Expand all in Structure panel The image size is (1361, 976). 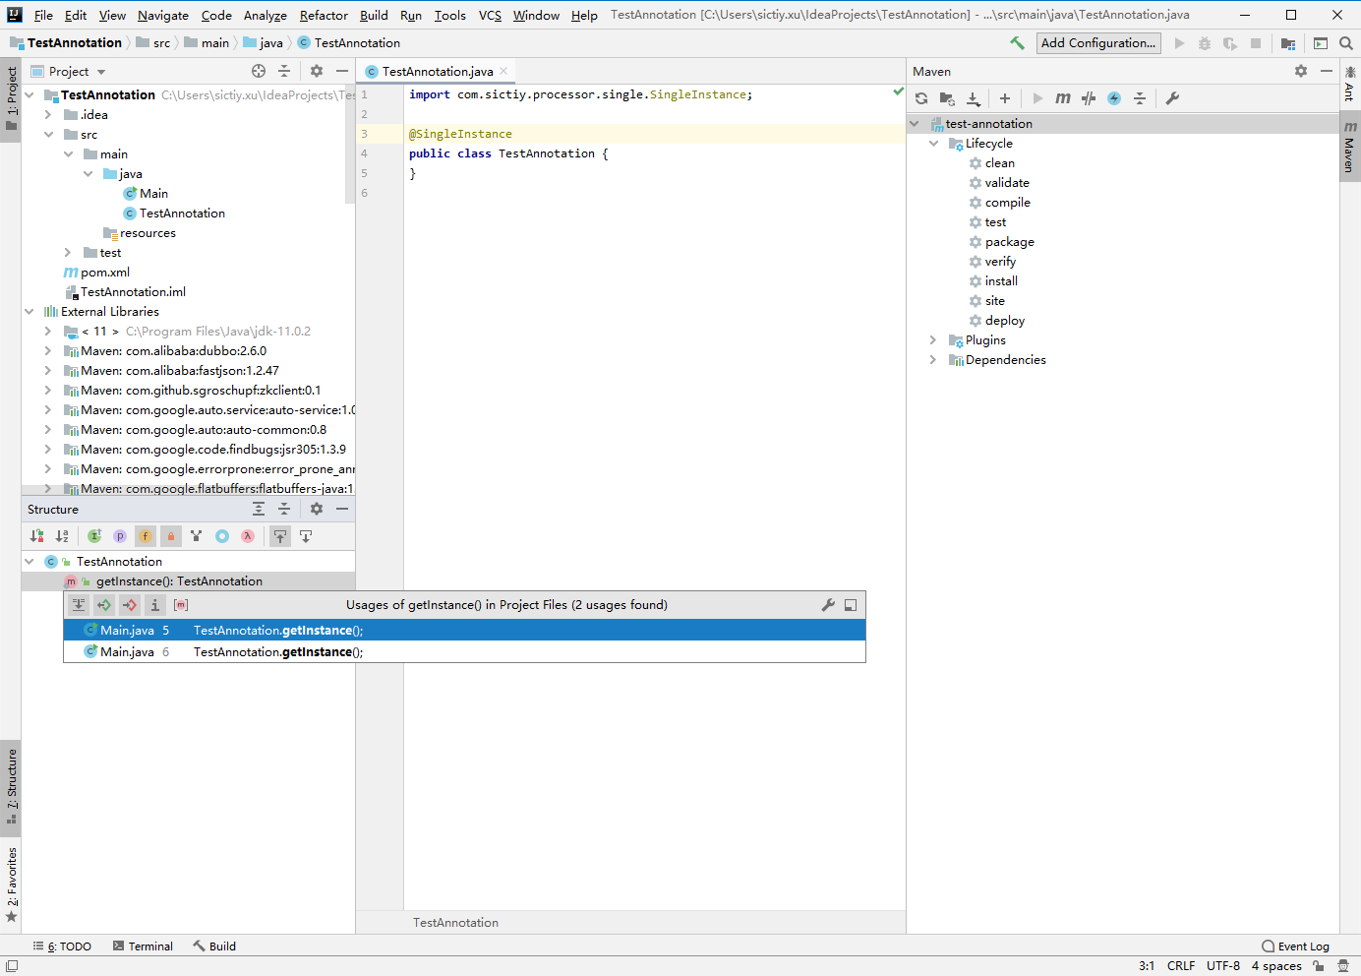[x=259, y=509]
